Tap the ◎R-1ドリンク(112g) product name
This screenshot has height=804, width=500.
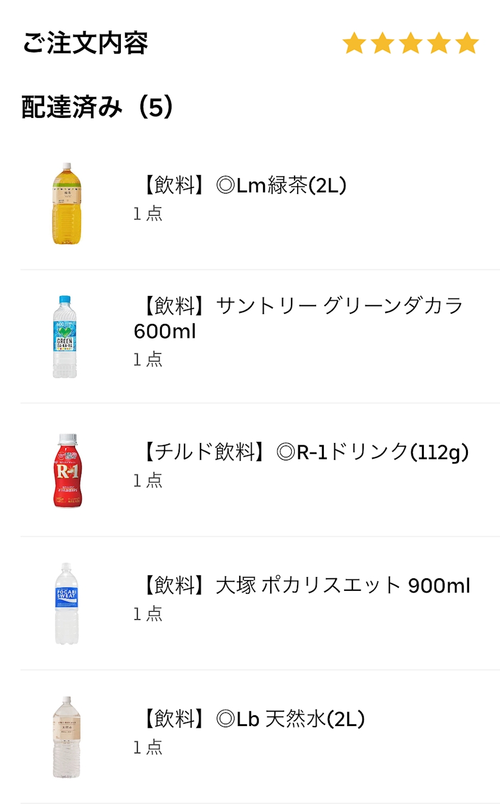[x=305, y=453]
